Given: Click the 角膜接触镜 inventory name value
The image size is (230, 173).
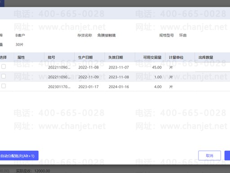Looking at the screenshot, I should pos(106,36).
